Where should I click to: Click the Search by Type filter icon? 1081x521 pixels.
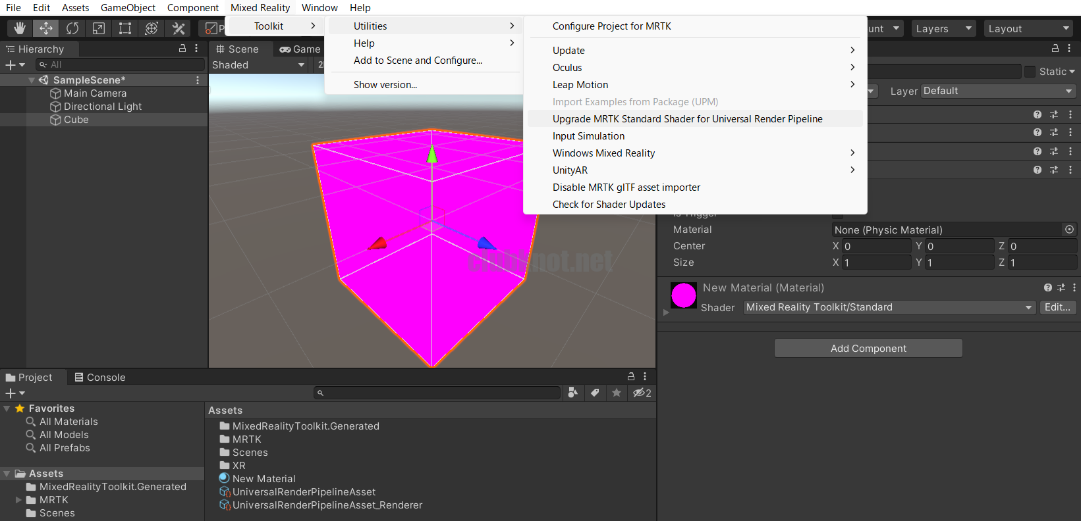coord(573,393)
